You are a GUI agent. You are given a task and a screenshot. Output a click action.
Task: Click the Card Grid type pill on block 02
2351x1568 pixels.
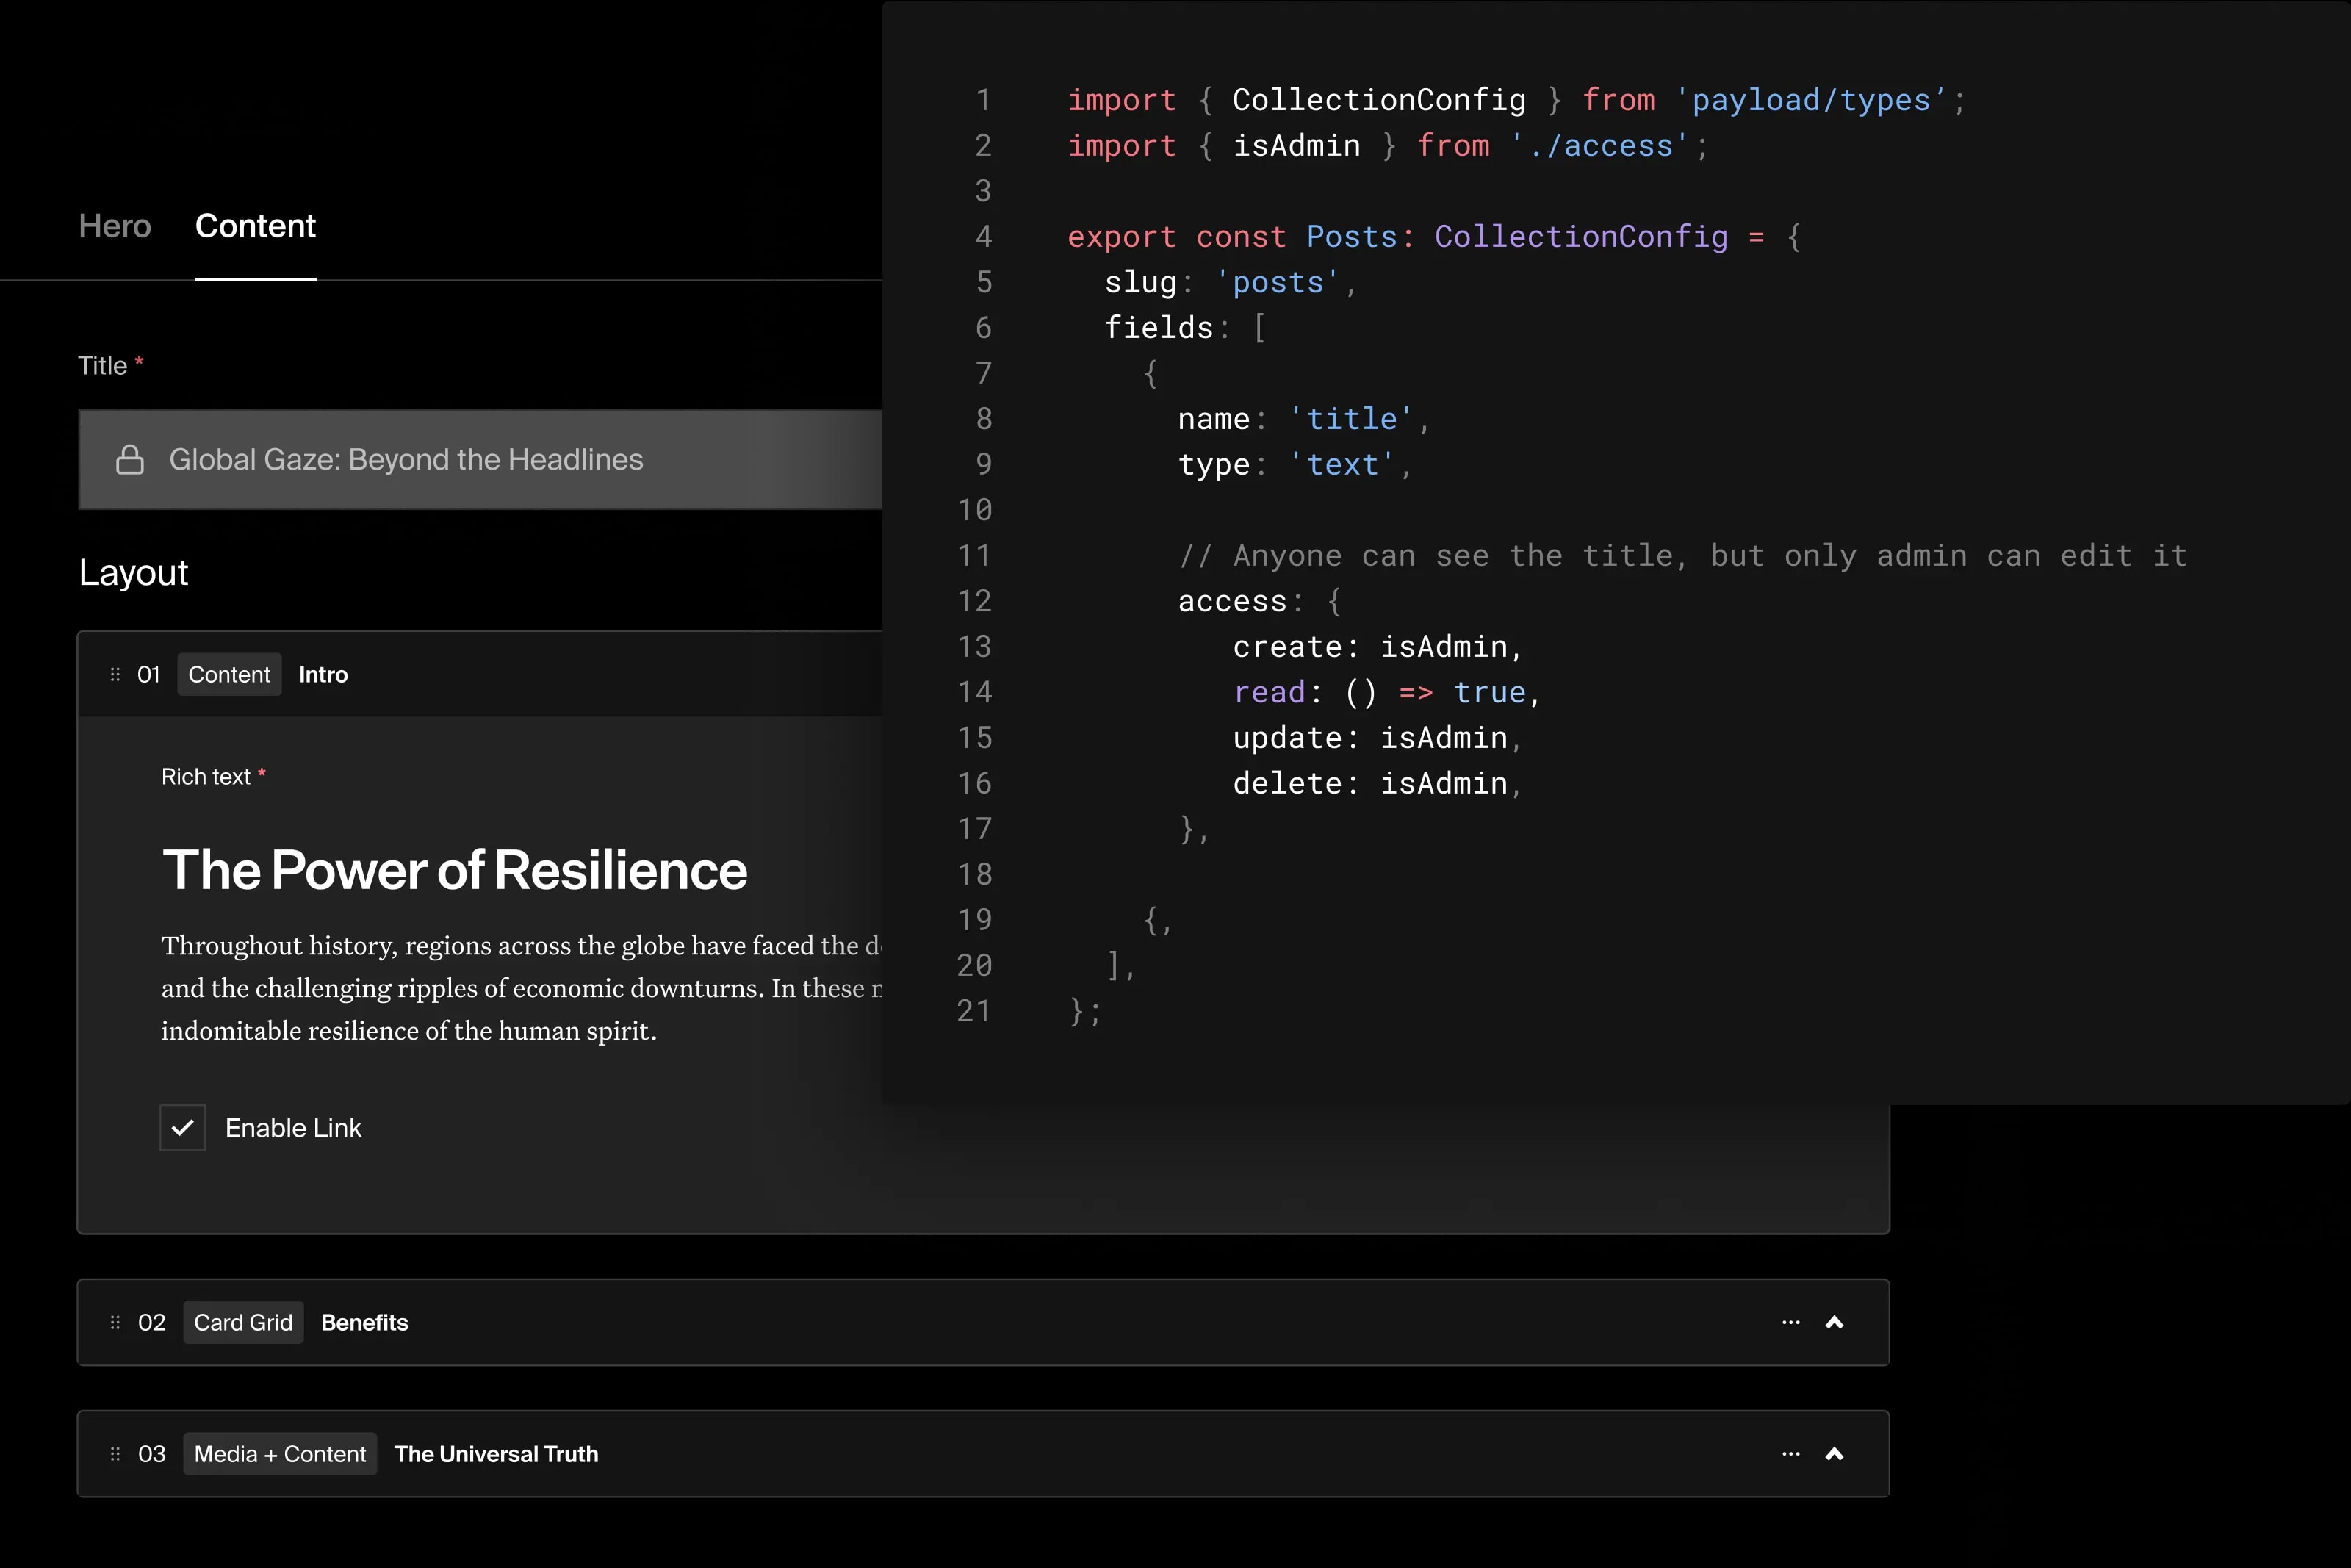click(x=242, y=1322)
